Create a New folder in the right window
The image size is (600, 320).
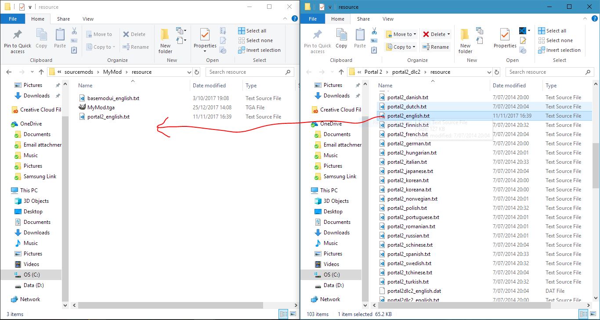tap(465, 41)
